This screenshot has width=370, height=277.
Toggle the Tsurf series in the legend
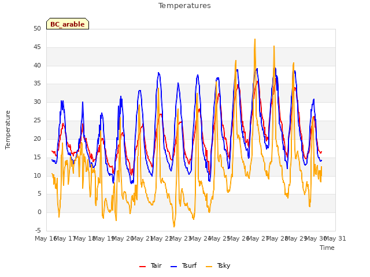(x=183, y=265)
